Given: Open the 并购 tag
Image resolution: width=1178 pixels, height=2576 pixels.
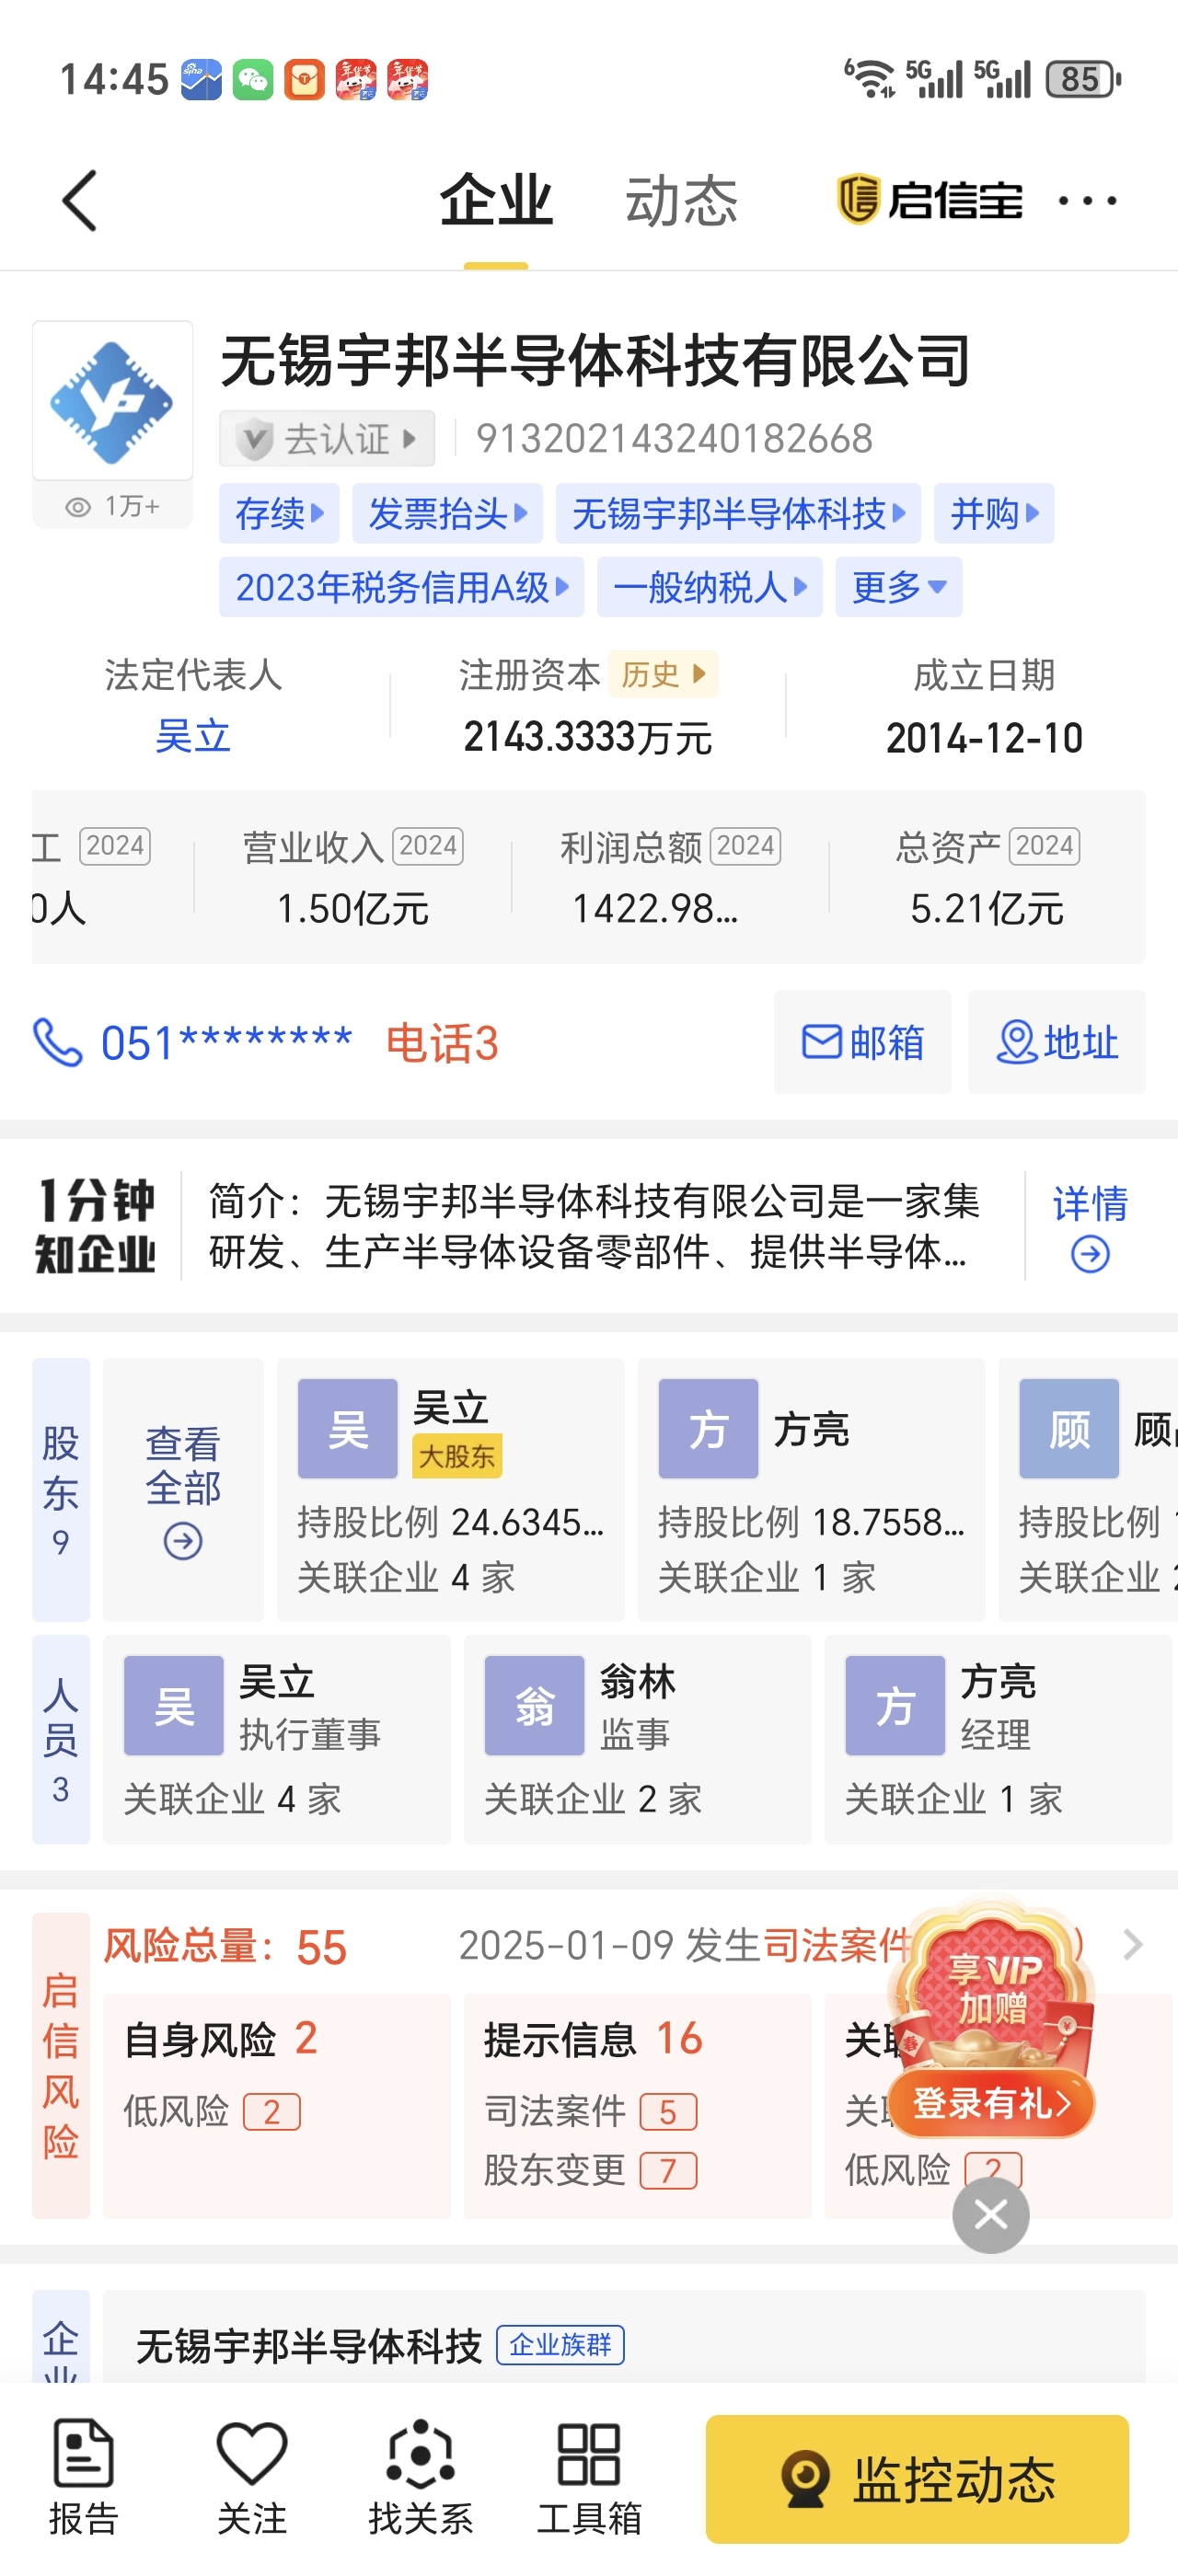Looking at the screenshot, I should pos(994,513).
